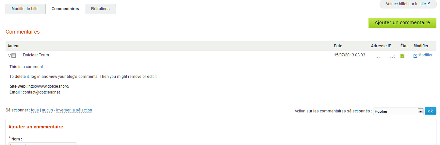Click Voir ce billet sur le site
The image size is (440, 145).
click(408, 4)
